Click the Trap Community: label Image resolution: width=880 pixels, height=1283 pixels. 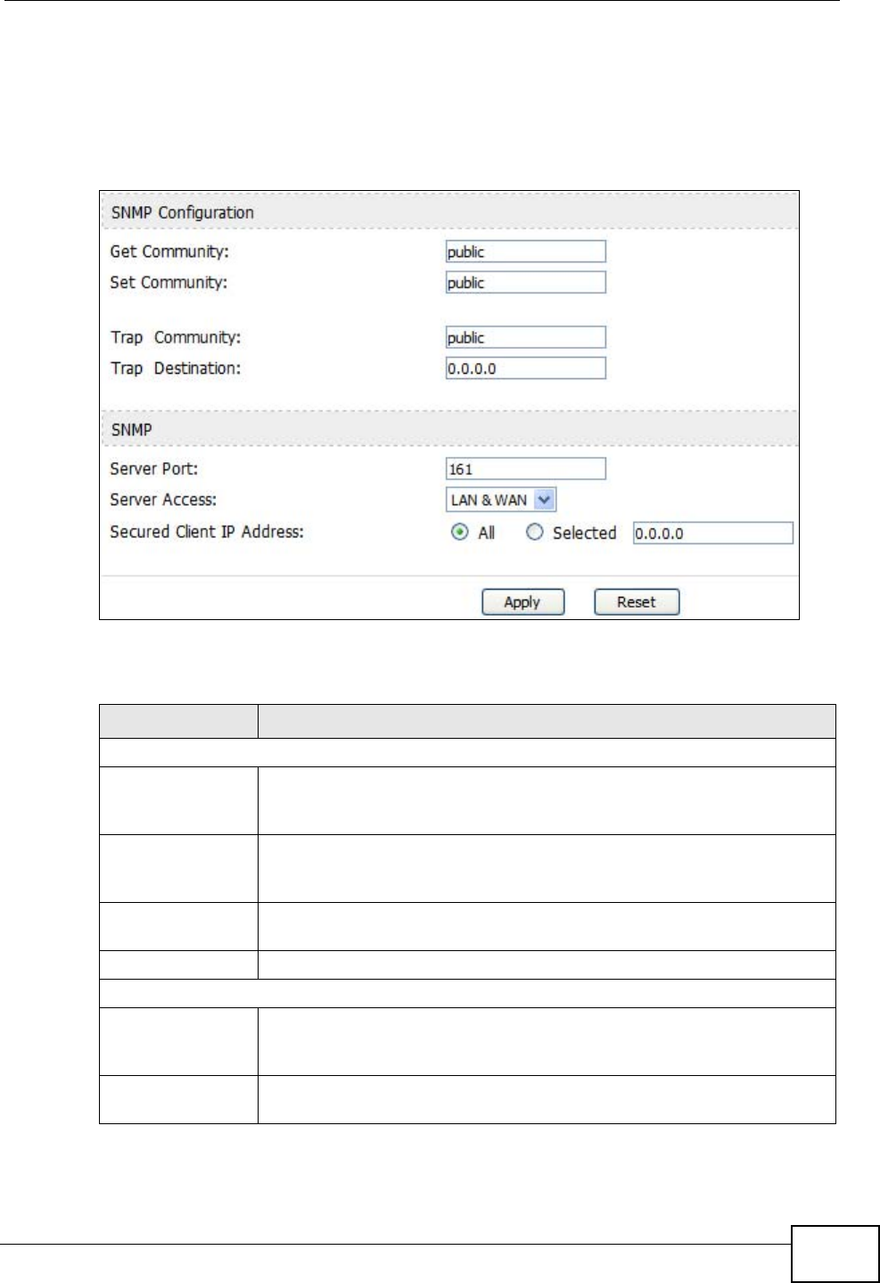coord(176,337)
